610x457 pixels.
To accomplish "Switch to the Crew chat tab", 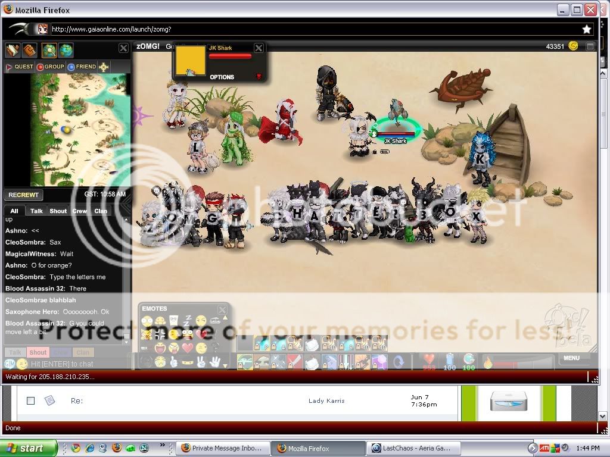I will pos(79,211).
